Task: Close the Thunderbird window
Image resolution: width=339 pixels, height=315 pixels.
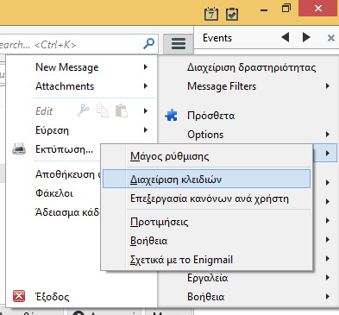Action: click(318, 8)
